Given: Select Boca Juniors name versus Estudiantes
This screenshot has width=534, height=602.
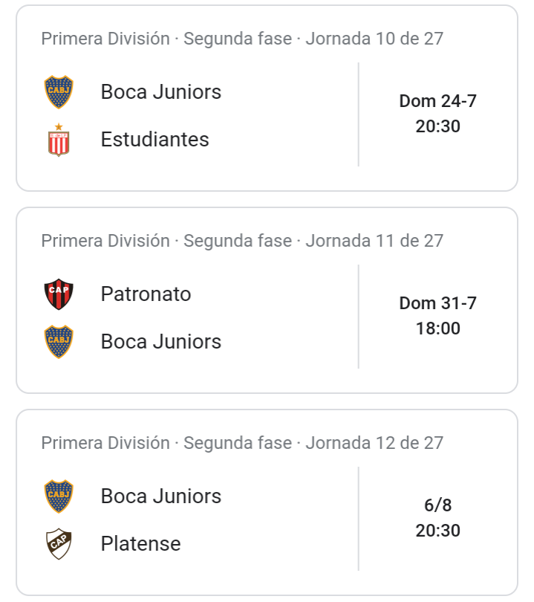Looking at the screenshot, I should coord(160,92).
